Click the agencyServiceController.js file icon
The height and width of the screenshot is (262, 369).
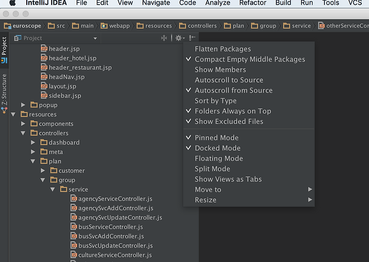click(x=74, y=198)
